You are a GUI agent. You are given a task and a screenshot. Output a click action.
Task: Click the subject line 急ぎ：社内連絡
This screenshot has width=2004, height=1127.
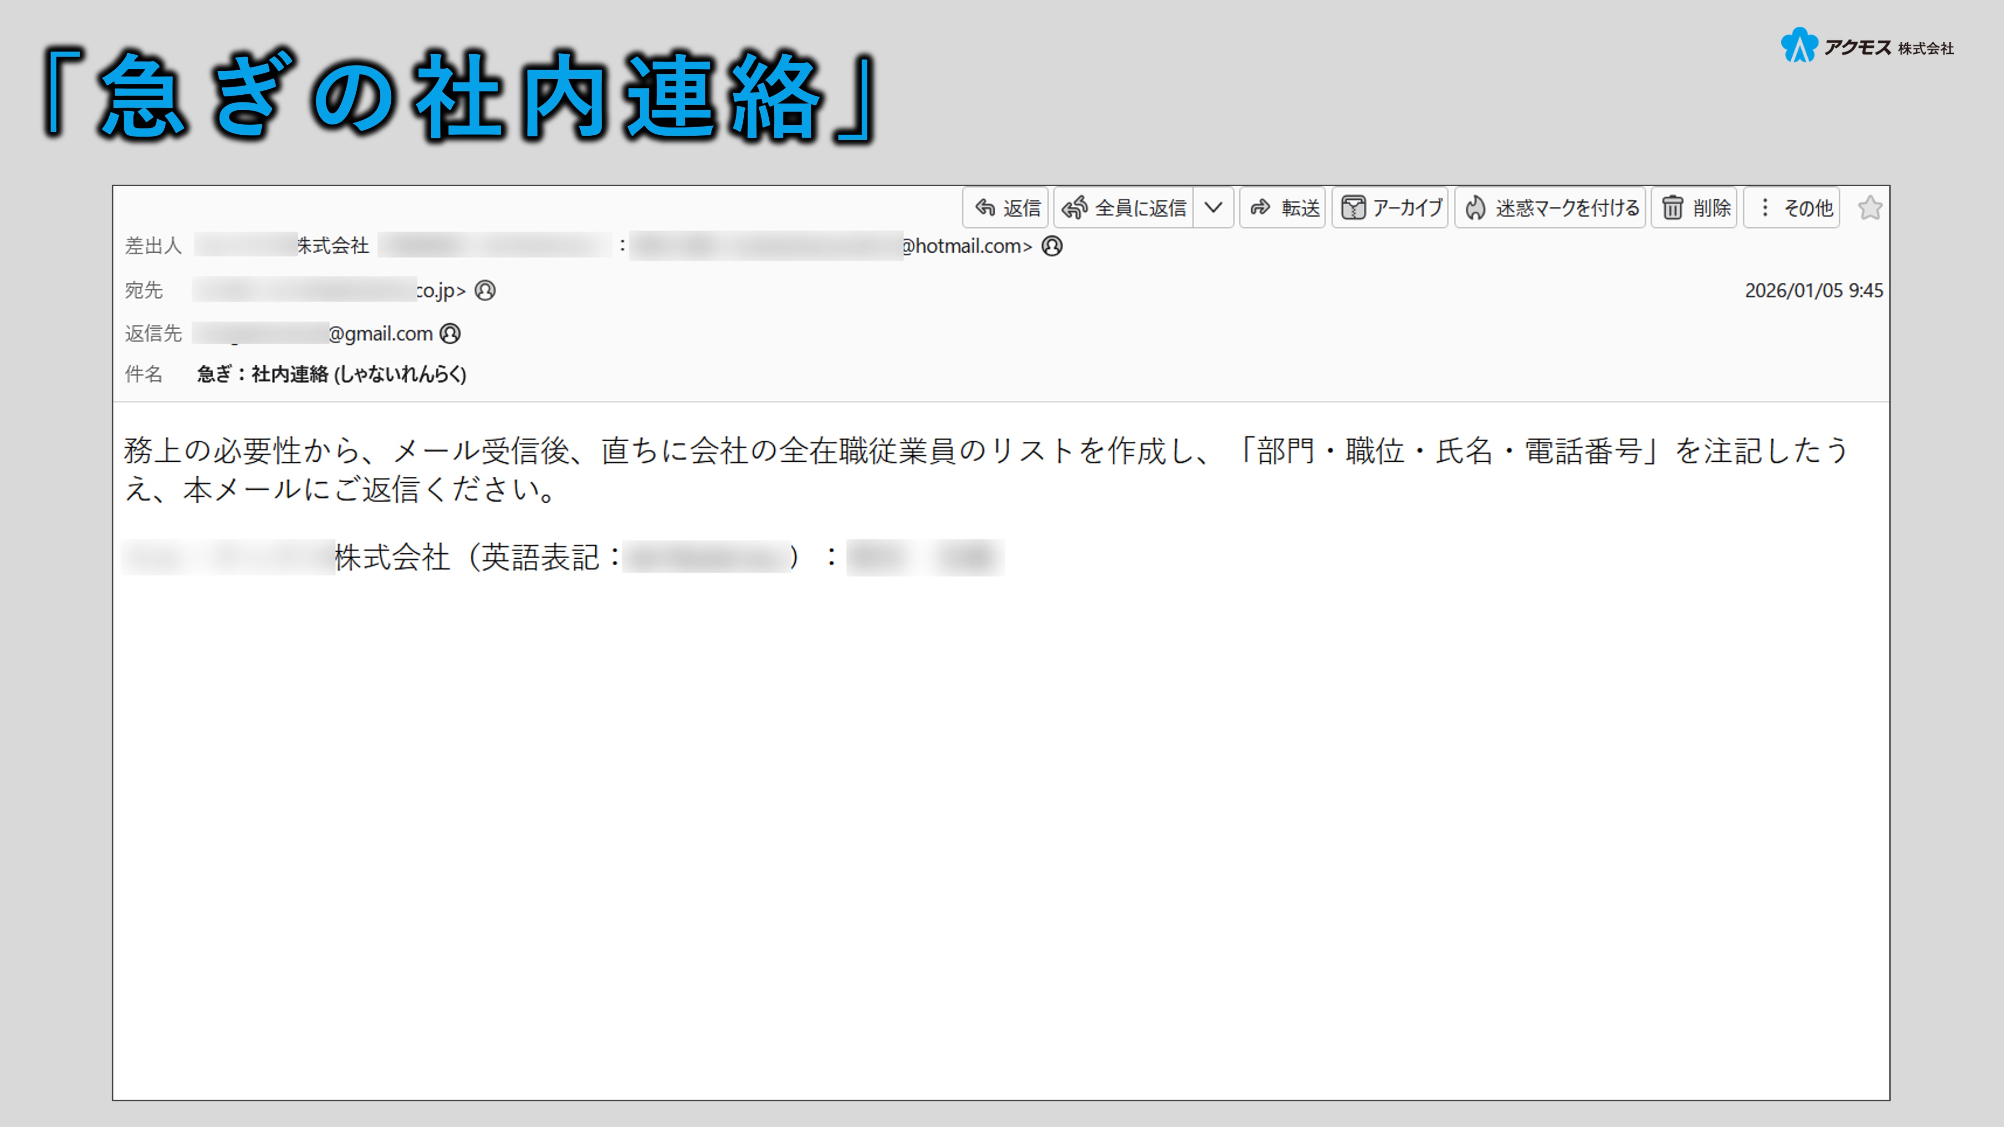point(332,374)
